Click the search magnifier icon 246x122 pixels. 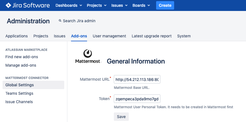(60, 21)
